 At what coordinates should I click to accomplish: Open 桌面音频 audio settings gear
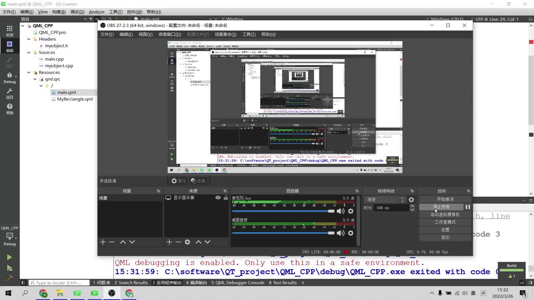(350, 233)
